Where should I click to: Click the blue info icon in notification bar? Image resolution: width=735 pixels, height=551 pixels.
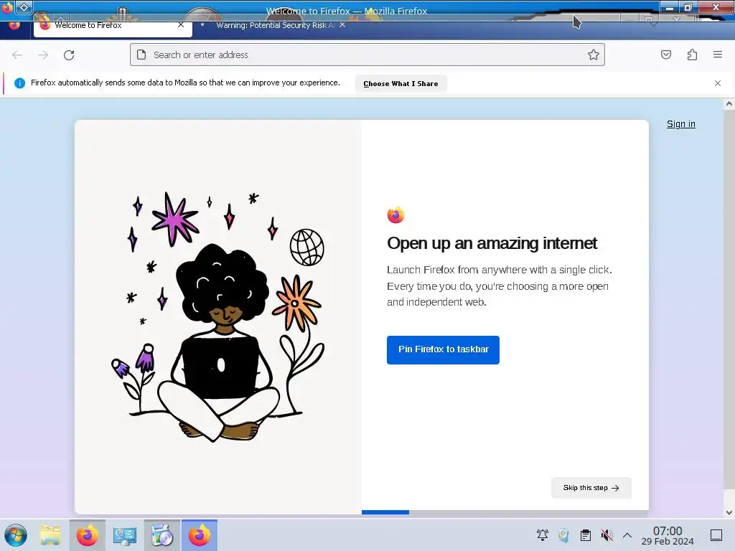[19, 83]
